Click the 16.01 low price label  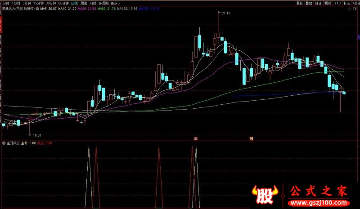point(37,135)
